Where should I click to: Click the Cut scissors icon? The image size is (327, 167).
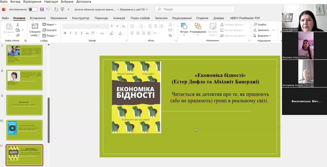pos(18,25)
